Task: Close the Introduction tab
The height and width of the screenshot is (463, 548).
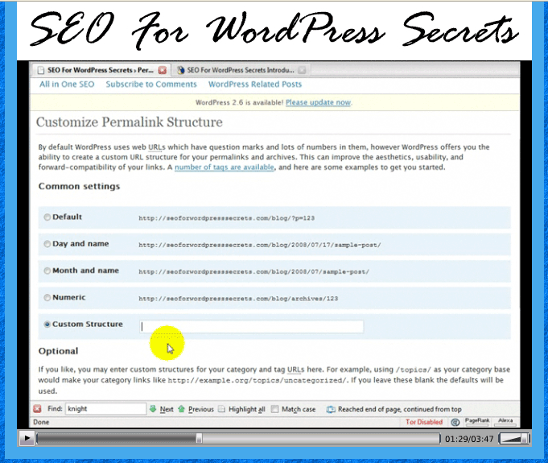Action: [302, 70]
